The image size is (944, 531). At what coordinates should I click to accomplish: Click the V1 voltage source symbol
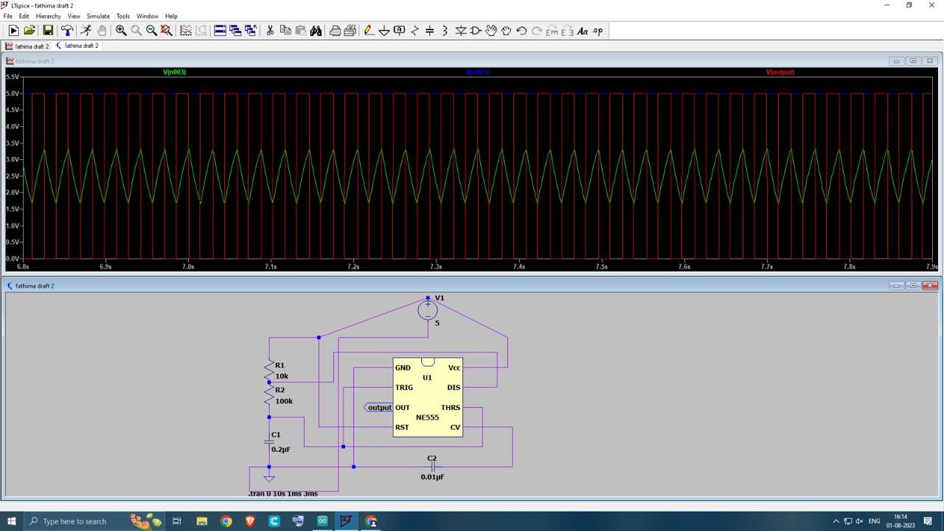(428, 310)
